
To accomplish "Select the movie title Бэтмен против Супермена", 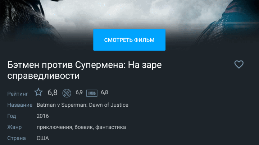I will (x=85, y=70).
